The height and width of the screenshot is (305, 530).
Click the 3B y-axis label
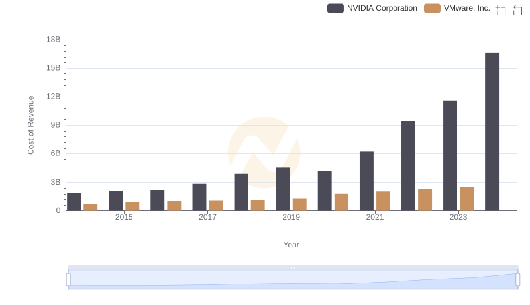56,182
